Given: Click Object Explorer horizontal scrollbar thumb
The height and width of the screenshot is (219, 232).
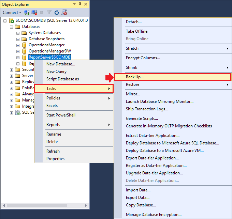Looking at the screenshot, I should [x=37, y=205].
